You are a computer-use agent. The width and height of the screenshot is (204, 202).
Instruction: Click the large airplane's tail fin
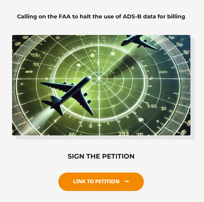coord(55,100)
